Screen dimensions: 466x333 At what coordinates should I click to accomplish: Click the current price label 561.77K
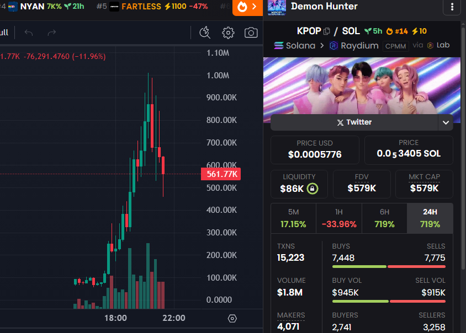(x=221, y=174)
